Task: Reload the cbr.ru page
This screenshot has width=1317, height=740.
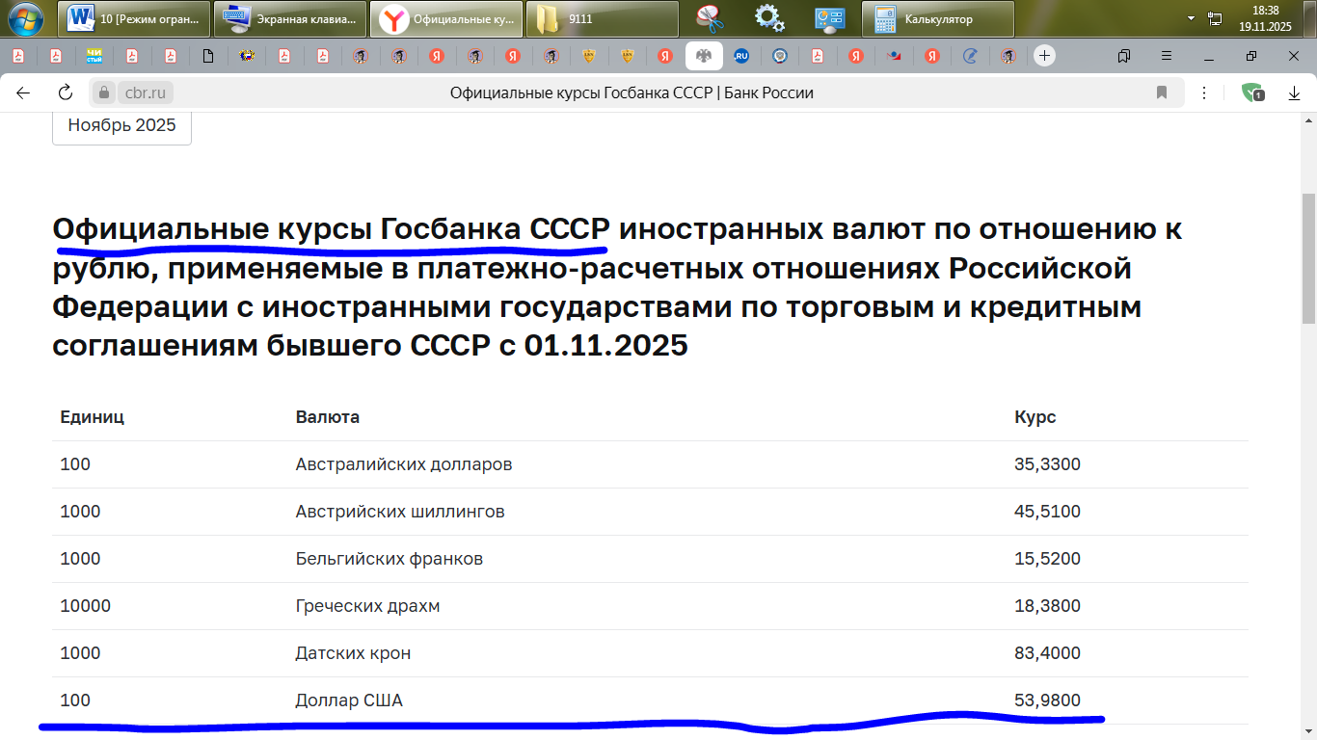Action: [64, 92]
